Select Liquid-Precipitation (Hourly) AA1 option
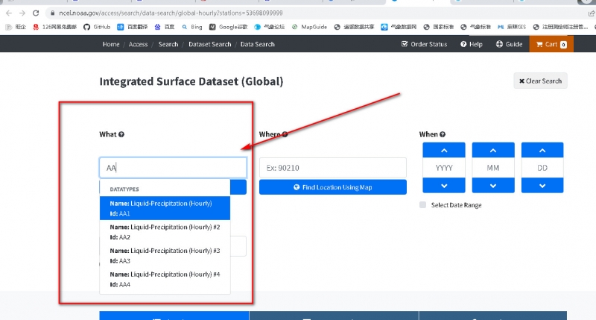 click(165, 208)
